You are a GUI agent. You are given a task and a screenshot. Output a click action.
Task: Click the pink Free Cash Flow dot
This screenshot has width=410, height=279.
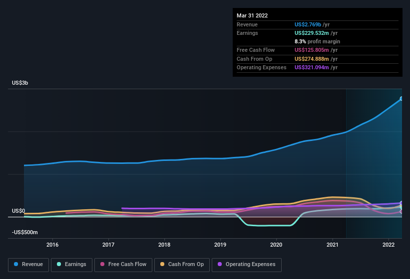pyautogui.click(x=102, y=264)
